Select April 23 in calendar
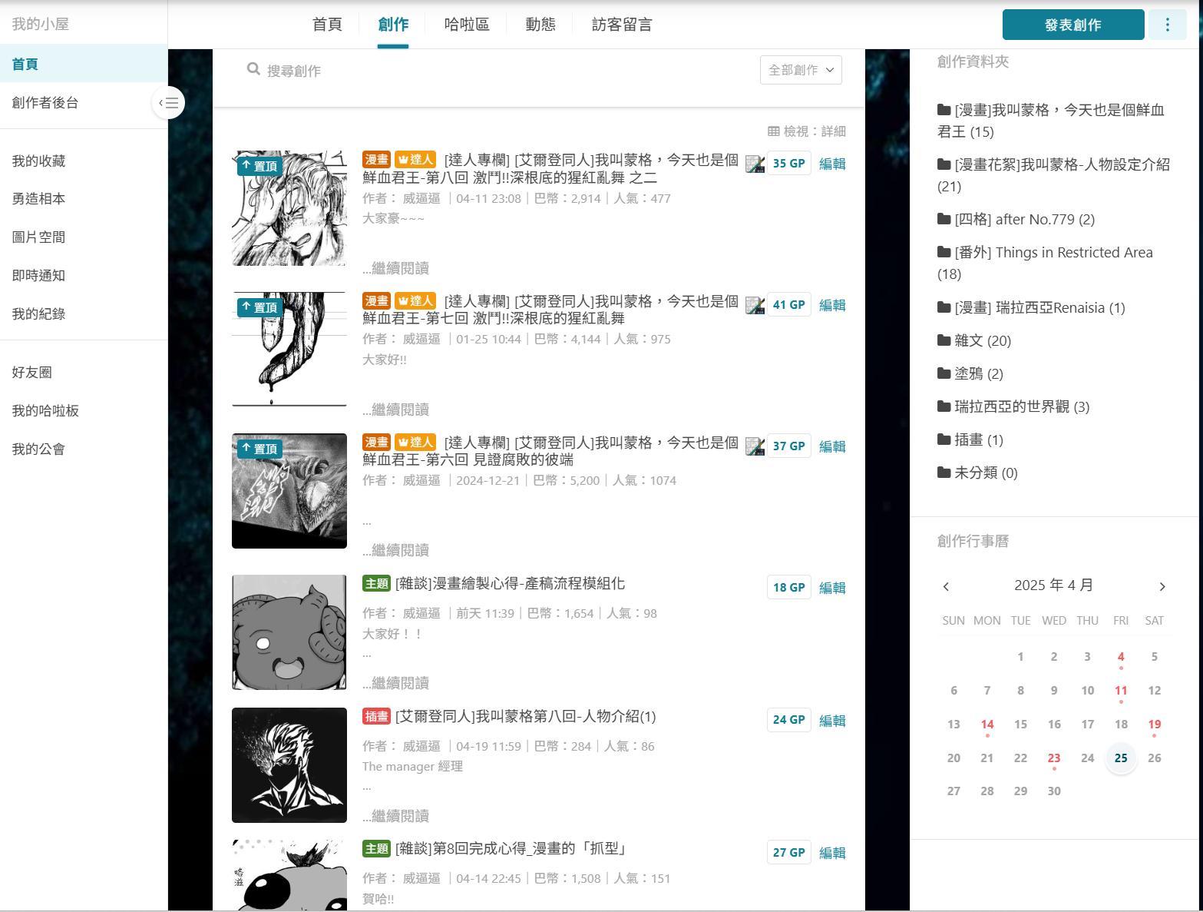The height and width of the screenshot is (912, 1203). [1054, 758]
